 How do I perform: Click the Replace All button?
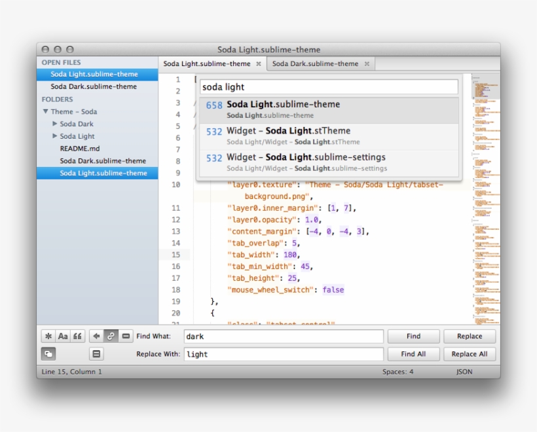pos(470,354)
